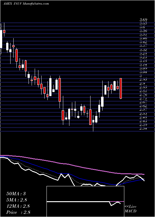
Task: Click the 2.9 price axis label
Action: click(142, 84)
